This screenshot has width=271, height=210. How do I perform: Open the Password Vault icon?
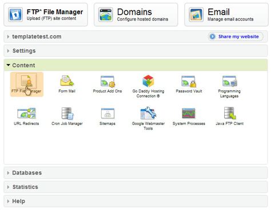click(x=189, y=81)
